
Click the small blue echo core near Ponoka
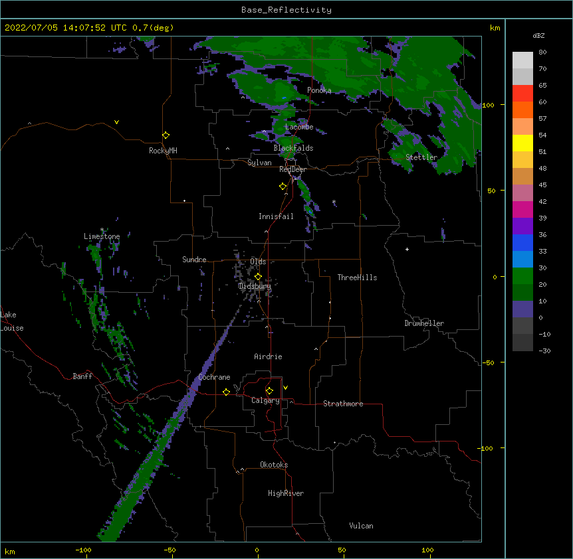284,98
